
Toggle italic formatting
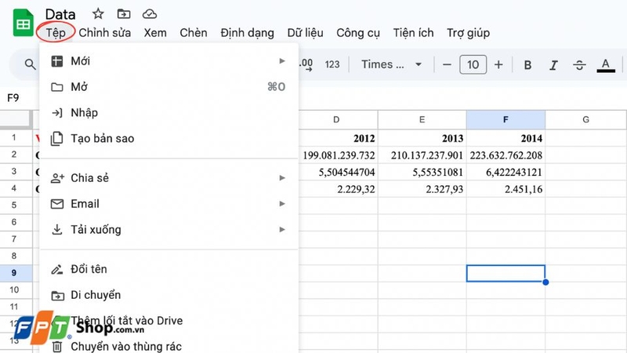click(553, 64)
